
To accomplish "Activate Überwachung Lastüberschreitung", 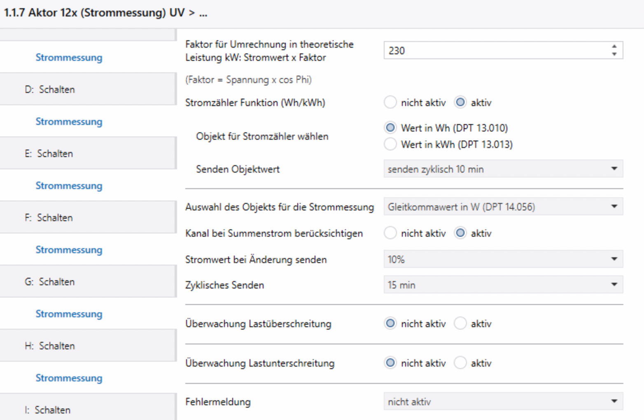I will [x=460, y=323].
